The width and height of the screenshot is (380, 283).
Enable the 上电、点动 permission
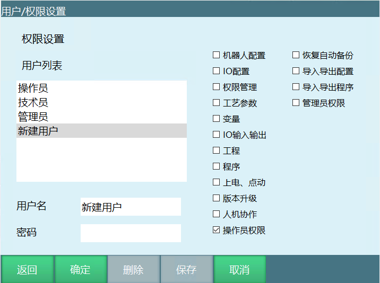coord(216,182)
